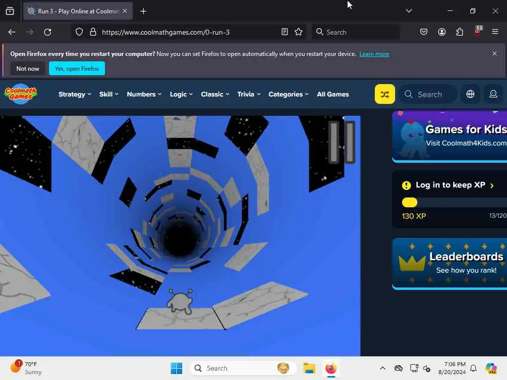Expand the Logic menu
Screen dimensions: 507x380
(x=181, y=94)
